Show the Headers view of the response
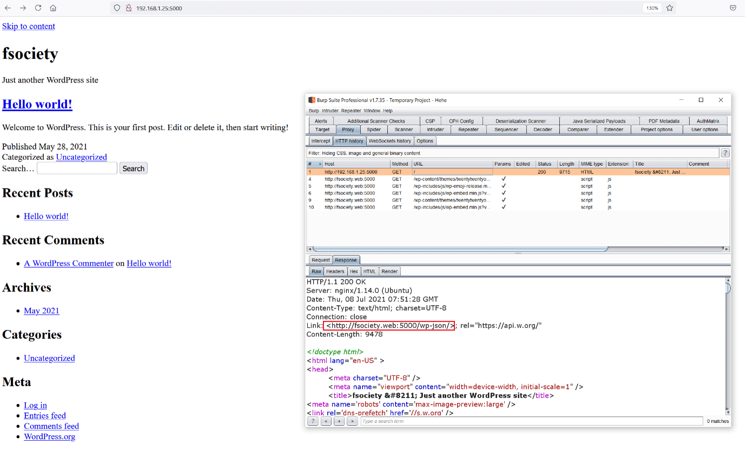 pos(335,272)
